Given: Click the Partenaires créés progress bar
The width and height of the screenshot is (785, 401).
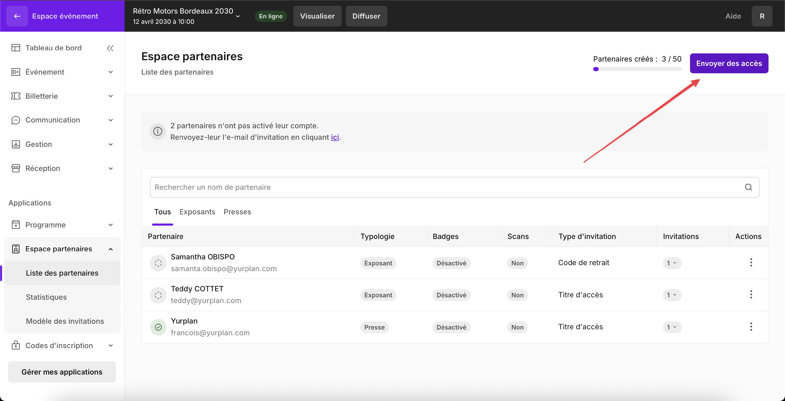Looking at the screenshot, I should (637, 69).
